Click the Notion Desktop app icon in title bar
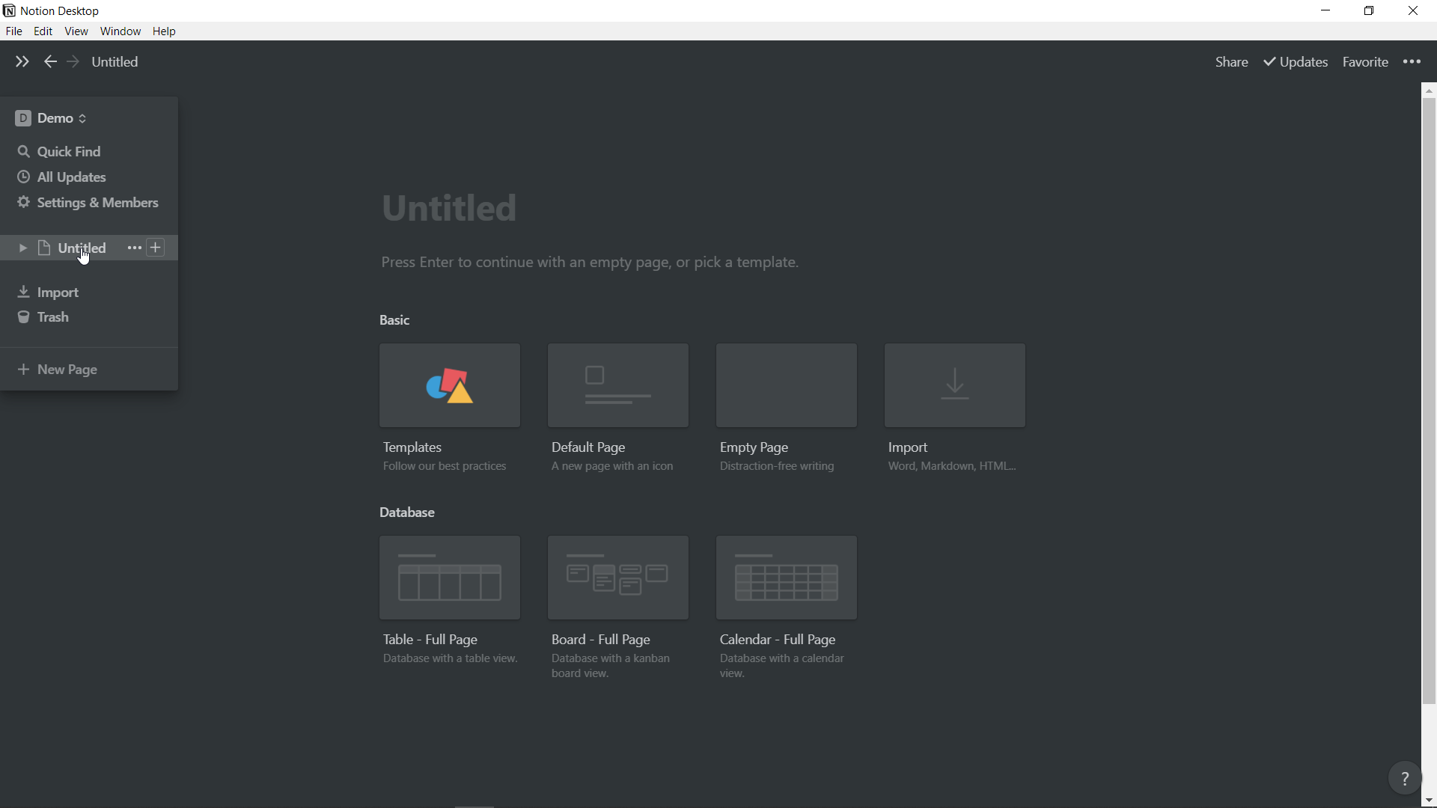Image resolution: width=1437 pixels, height=808 pixels. point(10,10)
